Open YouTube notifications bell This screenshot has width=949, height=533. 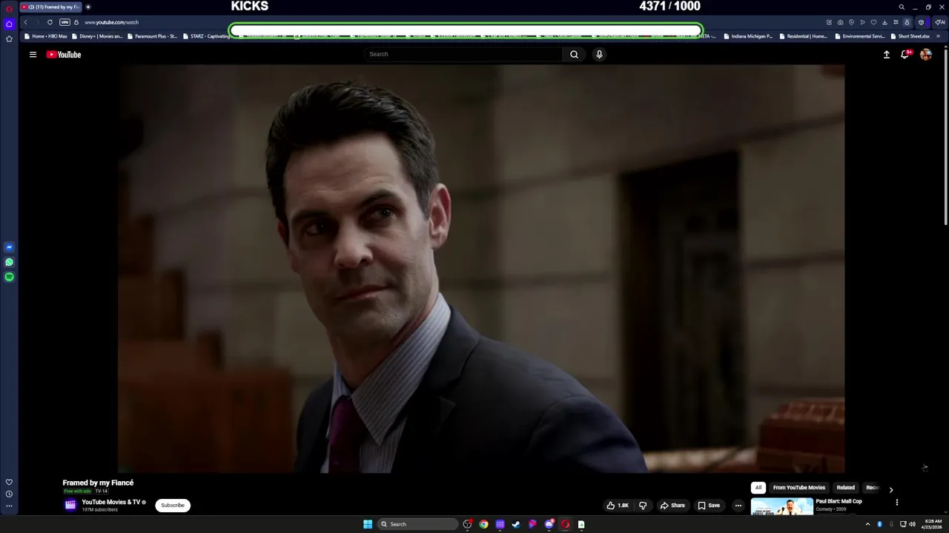point(905,54)
